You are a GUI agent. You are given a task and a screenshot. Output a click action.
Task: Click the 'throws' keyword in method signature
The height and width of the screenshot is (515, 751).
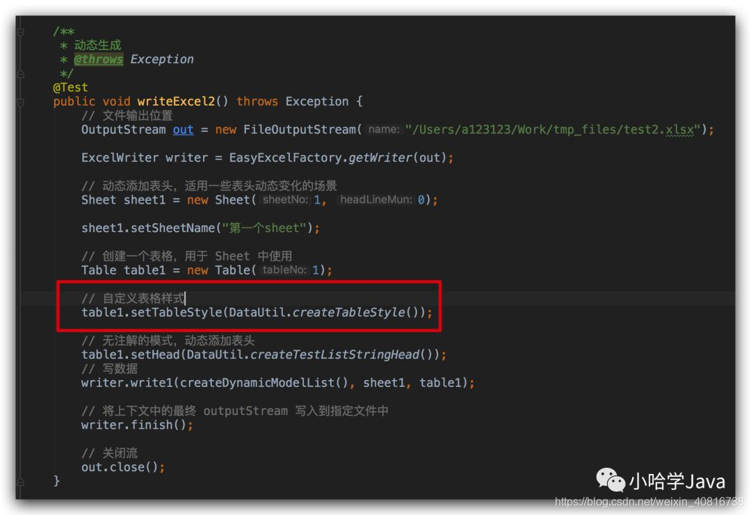pyautogui.click(x=257, y=101)
